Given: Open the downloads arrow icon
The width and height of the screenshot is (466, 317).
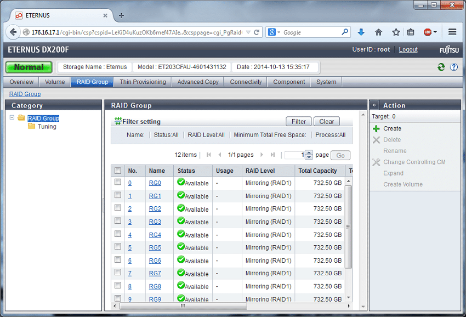Looking at the screenshot, I should (x=361, y=32).
